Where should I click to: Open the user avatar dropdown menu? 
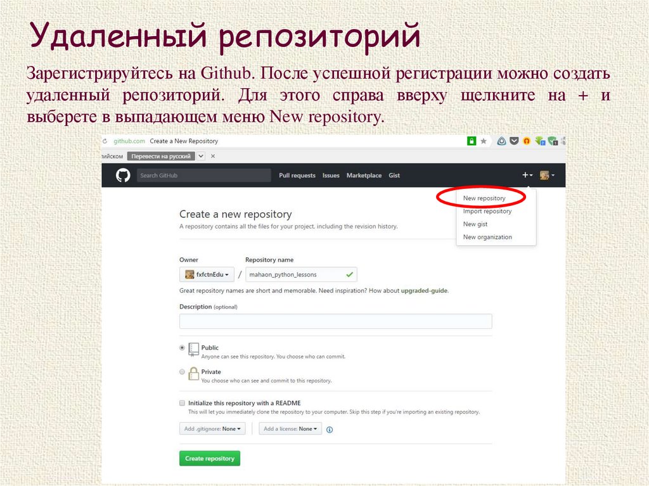click(547, 175)
